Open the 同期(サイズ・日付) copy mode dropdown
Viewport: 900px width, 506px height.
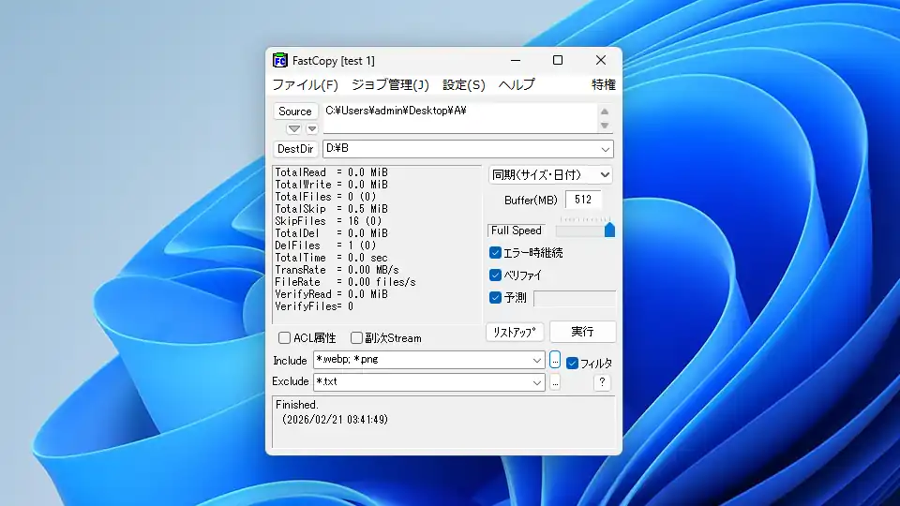tap(550, 174)
